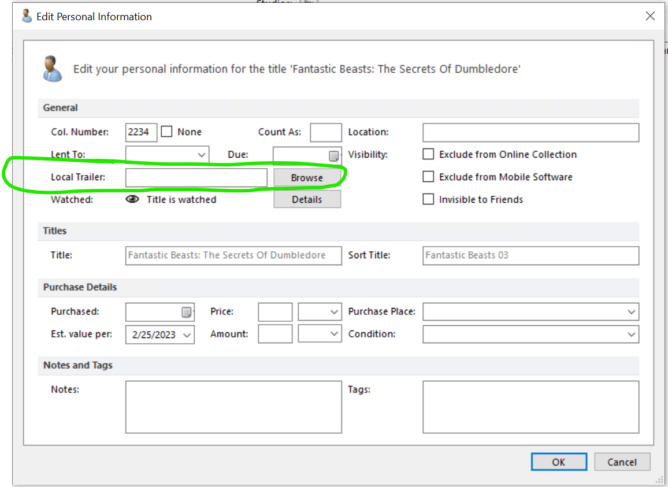
Task: Confirm with the OK button
Action: pos(559,462)
